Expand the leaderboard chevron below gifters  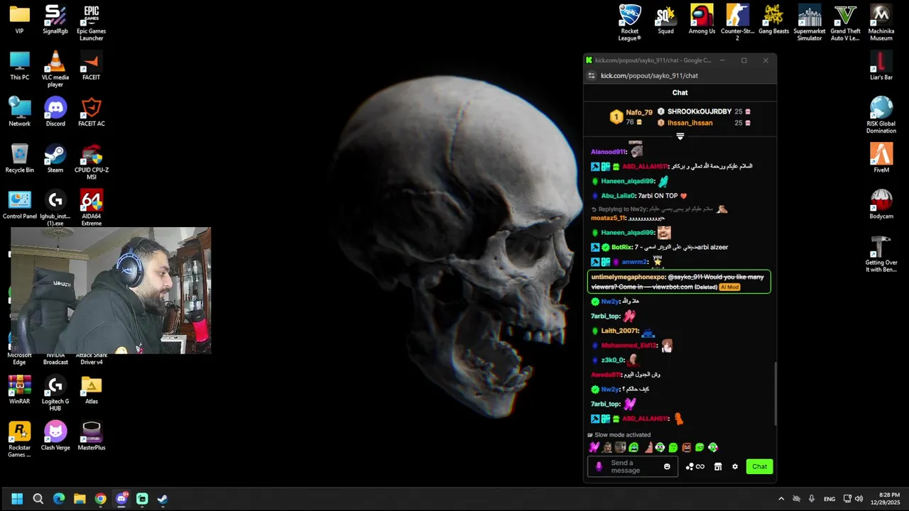680,136
